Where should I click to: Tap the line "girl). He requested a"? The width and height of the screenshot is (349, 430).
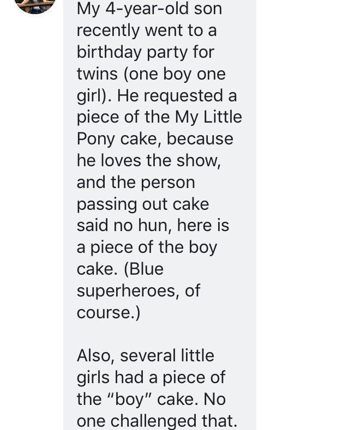(x=157, y=96)
